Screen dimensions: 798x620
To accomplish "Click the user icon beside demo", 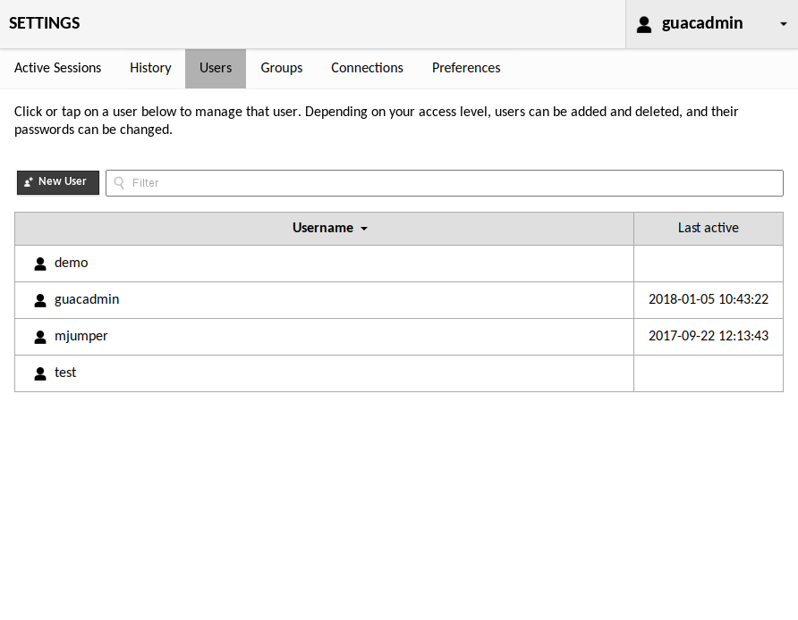I will click(x=40, y=263).
